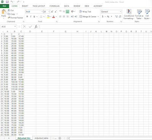Open Format as Table gallery
Image resolution: width=152 pixels, height=140 pixels.
[x=139, y=14]
